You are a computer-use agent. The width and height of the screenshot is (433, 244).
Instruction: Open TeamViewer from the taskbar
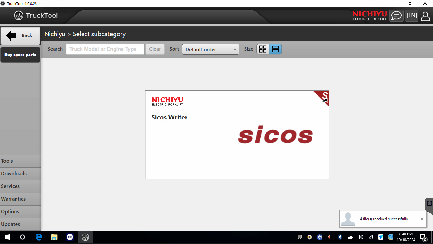(x=70, y=237)
